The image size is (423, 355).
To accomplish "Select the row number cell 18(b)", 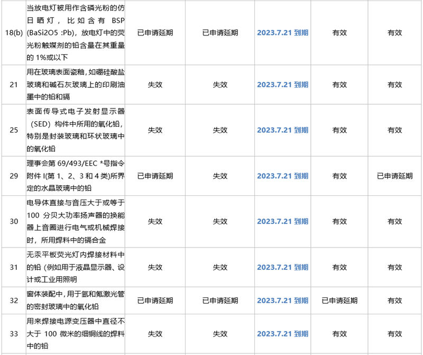I will [13, 33].
